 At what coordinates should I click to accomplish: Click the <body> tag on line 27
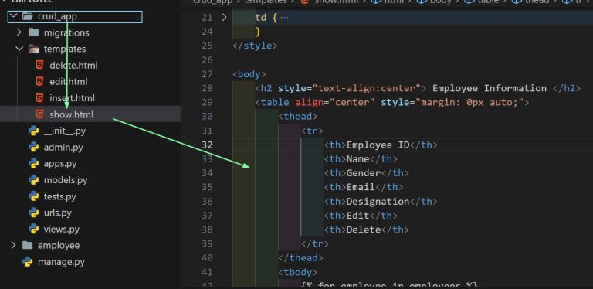tap(249, 74)
